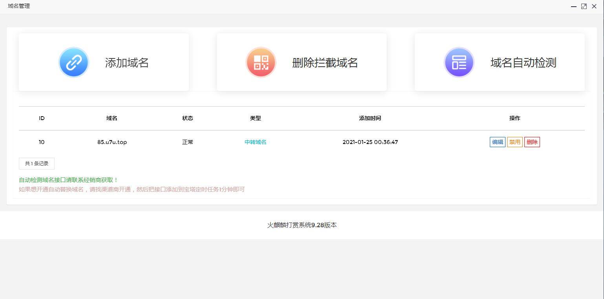Viewport: 604px width, 299px height.
Task: Click the link icon on the 添加域名 card
Action: click(x=73, y=62)
